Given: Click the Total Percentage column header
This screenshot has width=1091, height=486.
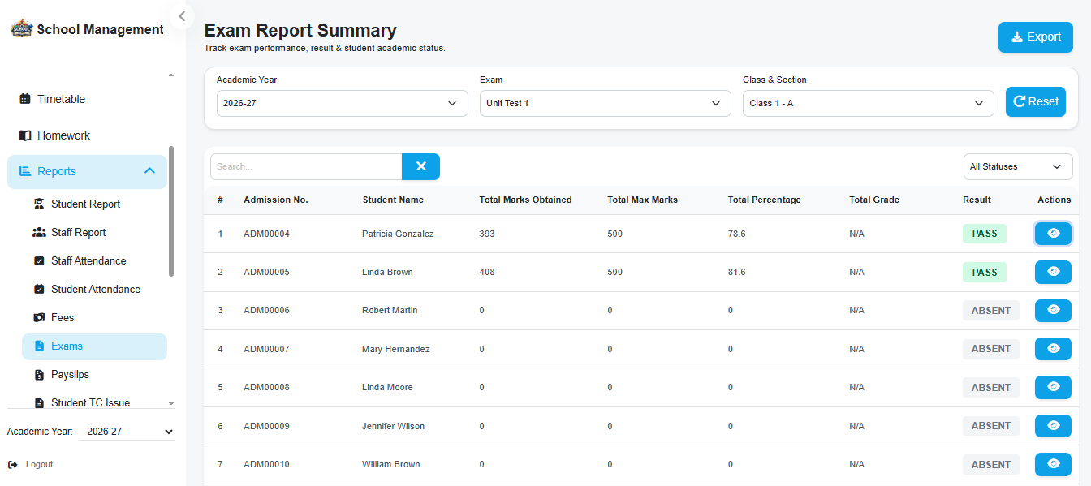Looking at the screenshot, I should (x=764, y=200).
